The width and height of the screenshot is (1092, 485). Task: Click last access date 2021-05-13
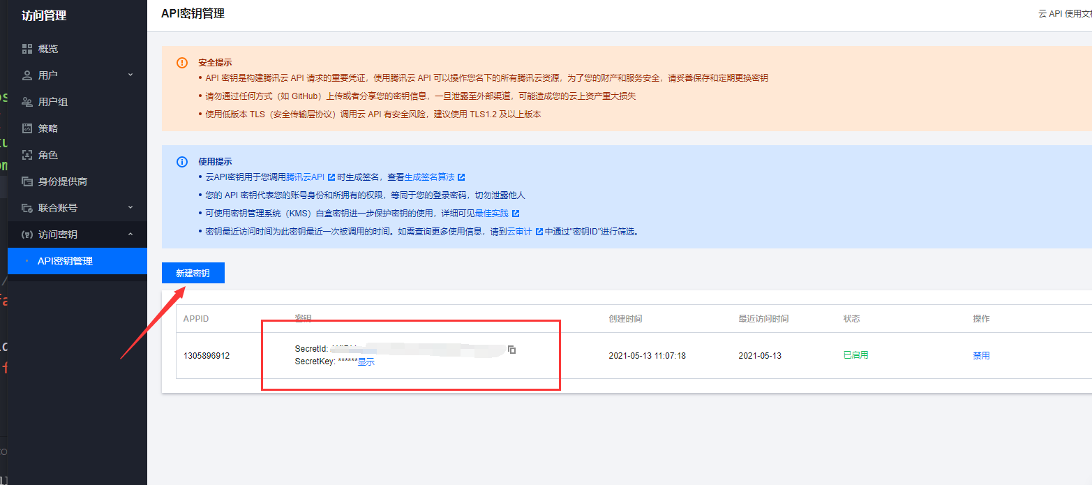point(760,356)
